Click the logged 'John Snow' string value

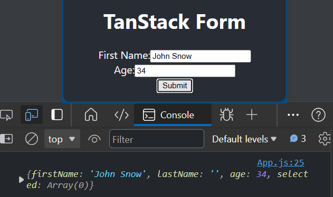click(x=118, y=174)
